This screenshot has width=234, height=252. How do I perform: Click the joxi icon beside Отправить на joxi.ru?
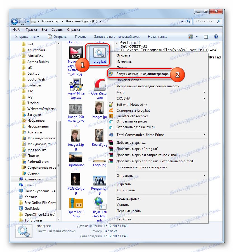pos(111,121)
